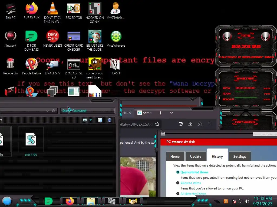This screenshot has width=277, height=207.
Task: Open File Explorer taskbar button
Action: pyautogui.click(x=91, y=201)
